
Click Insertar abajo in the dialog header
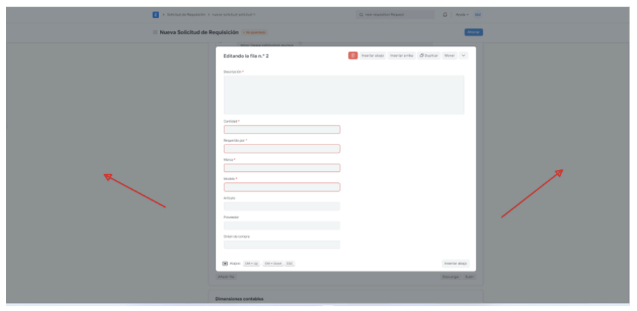pos(373,55)
